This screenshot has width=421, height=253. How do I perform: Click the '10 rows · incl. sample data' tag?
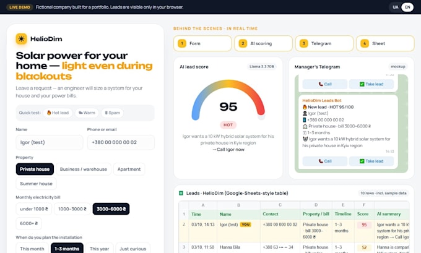pos(383,193)
